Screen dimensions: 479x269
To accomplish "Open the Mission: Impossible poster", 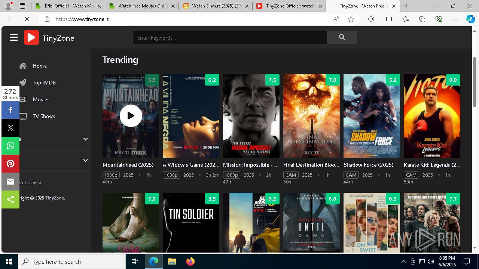I will coord(251,116).
